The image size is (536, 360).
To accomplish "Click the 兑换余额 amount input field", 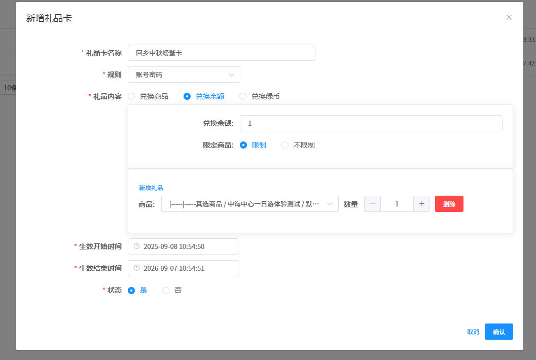I will [371, 123].
